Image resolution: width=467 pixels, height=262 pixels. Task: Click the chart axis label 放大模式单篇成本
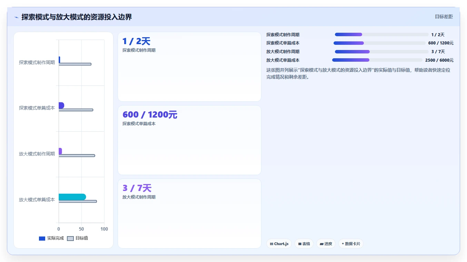(37, 200)
